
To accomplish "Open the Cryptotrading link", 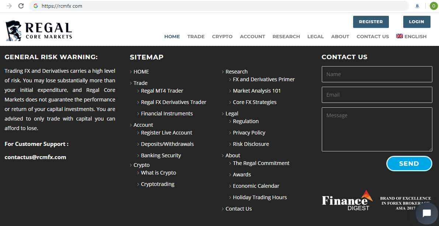I will 158,184.
